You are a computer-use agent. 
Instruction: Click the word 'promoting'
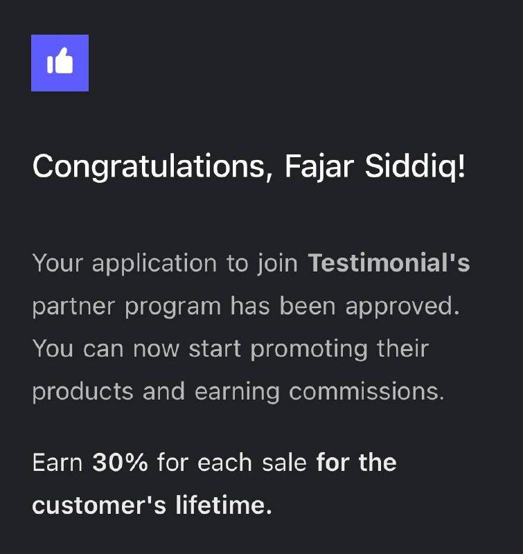click(308, 348)
